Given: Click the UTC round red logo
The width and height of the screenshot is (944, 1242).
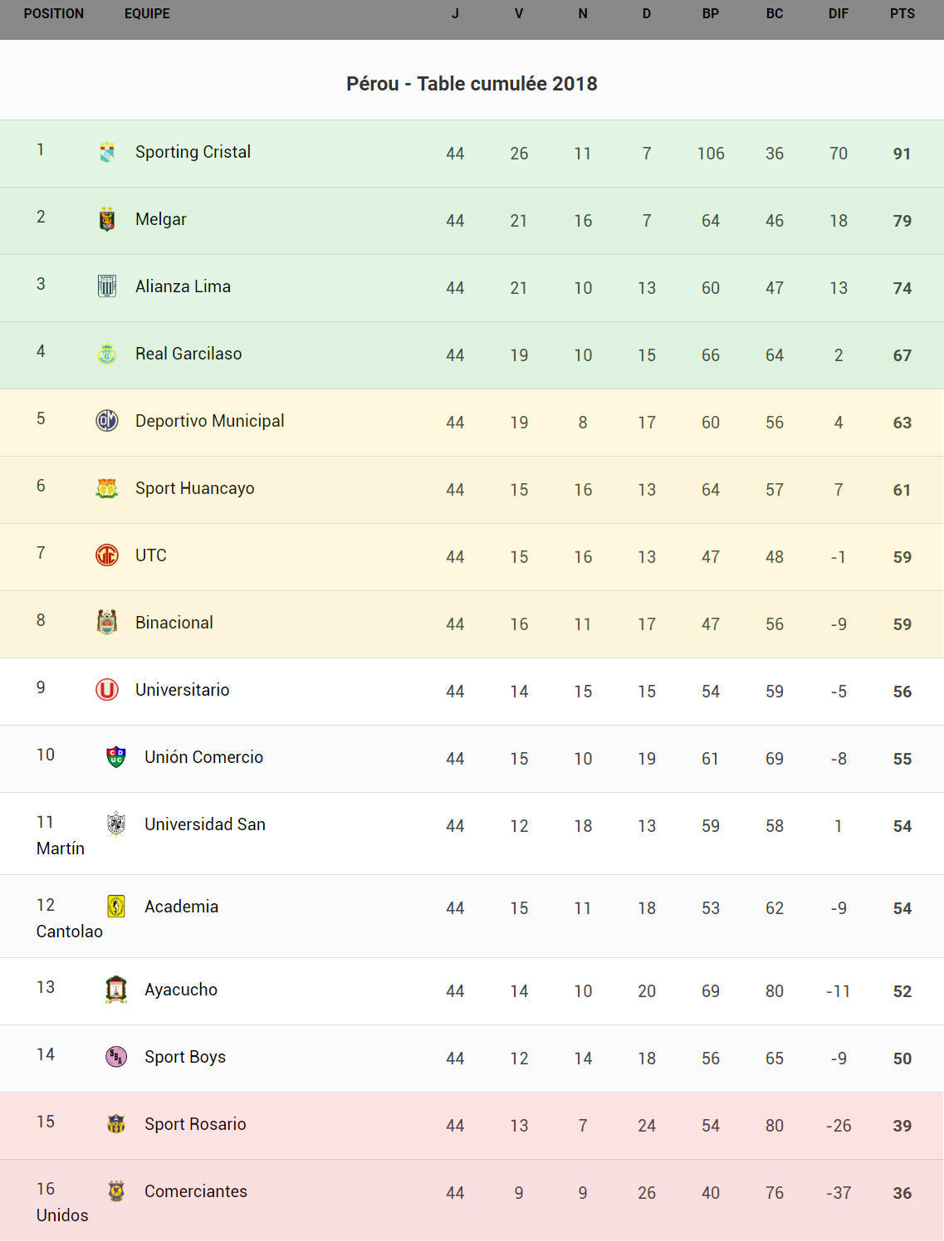Looking at the screenshot, I should [x=107, y=555].
